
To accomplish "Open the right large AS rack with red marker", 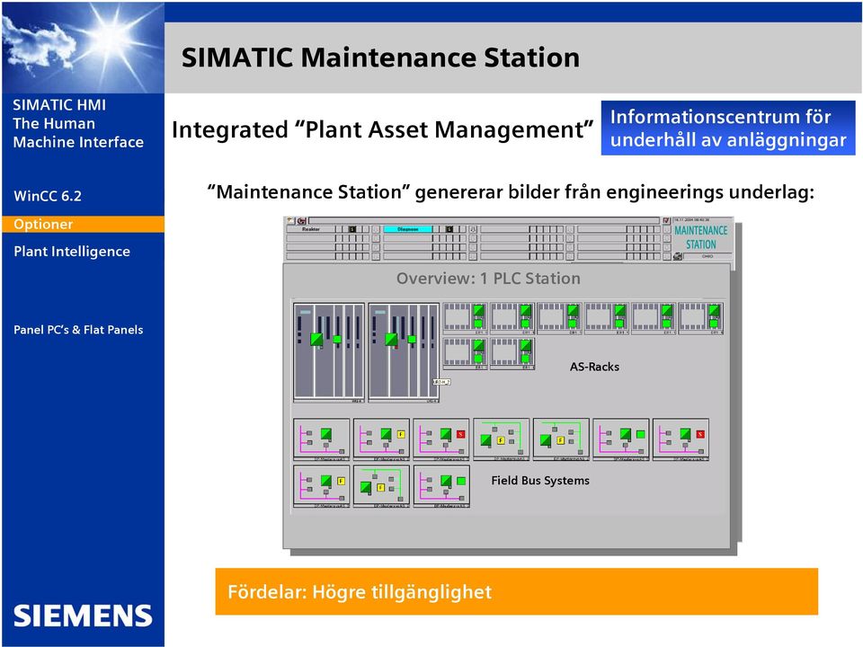I will (x=404, y=352).
